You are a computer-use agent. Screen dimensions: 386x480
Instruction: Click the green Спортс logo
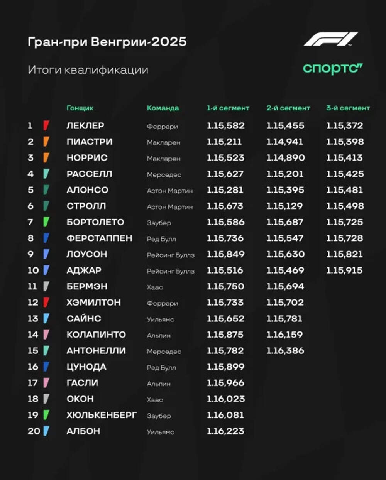[333, 68]
